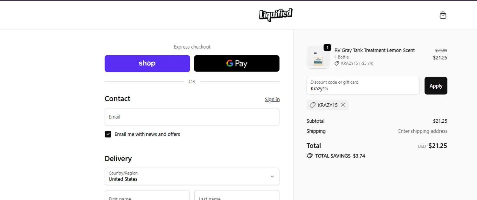Click discount tag icon under product name
477x200 pixels.
(337, 63)
